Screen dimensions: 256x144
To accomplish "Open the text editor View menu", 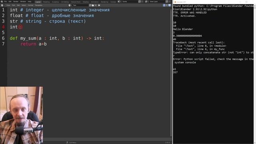I will coord(8,5).
